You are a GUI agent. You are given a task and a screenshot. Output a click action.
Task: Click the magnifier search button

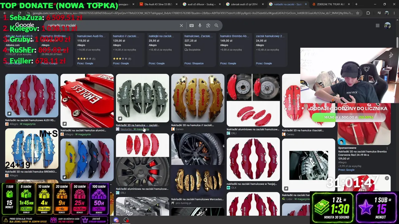point(216,26)
